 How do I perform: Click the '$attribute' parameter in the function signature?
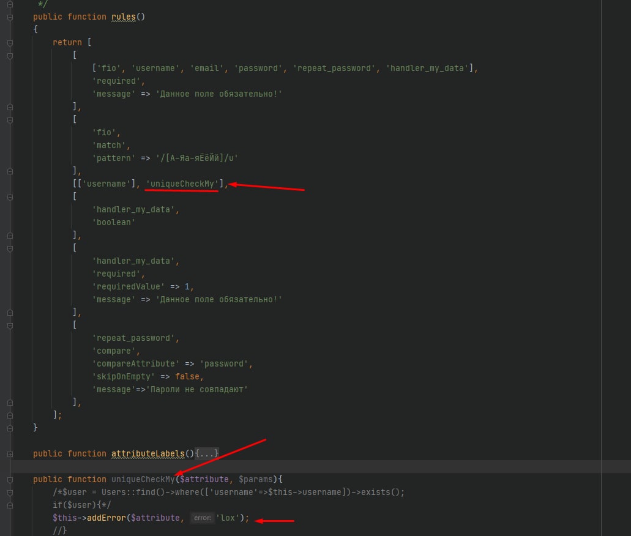click(x=204, y=479)
